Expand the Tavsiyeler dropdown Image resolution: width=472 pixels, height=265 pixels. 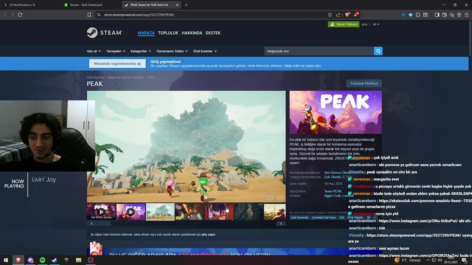[116, 51]
